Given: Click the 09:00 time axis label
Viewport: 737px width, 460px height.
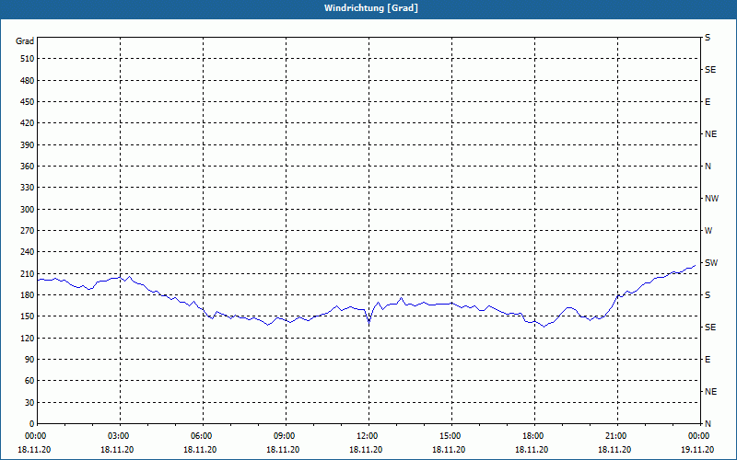Looking at the screenshot, I should 286,436.
